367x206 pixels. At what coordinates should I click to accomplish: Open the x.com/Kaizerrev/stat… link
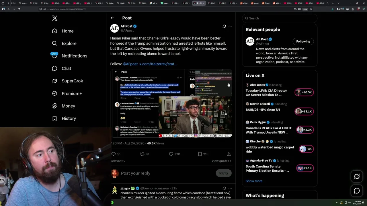[158, 64]
